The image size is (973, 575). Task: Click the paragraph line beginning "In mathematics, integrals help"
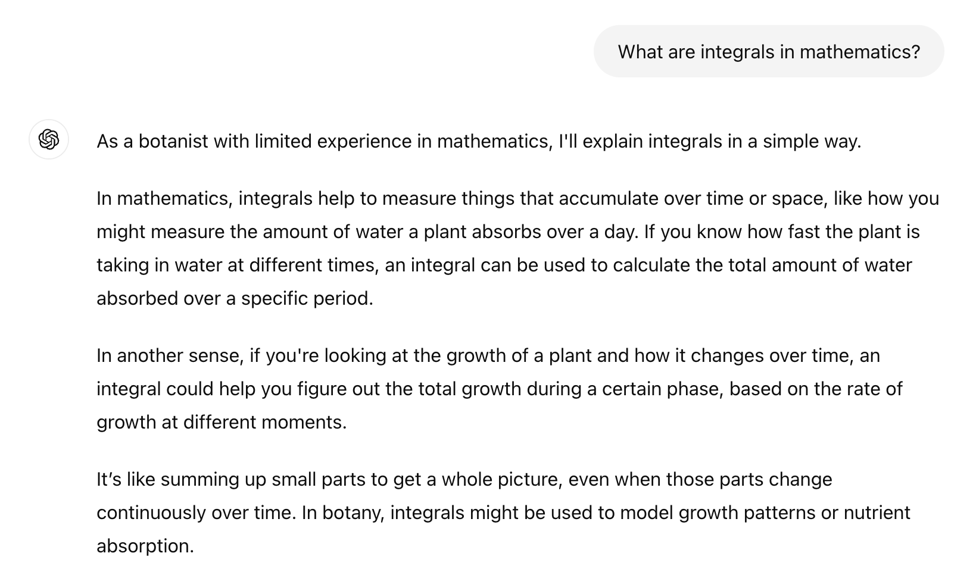[x=517, y=198]
